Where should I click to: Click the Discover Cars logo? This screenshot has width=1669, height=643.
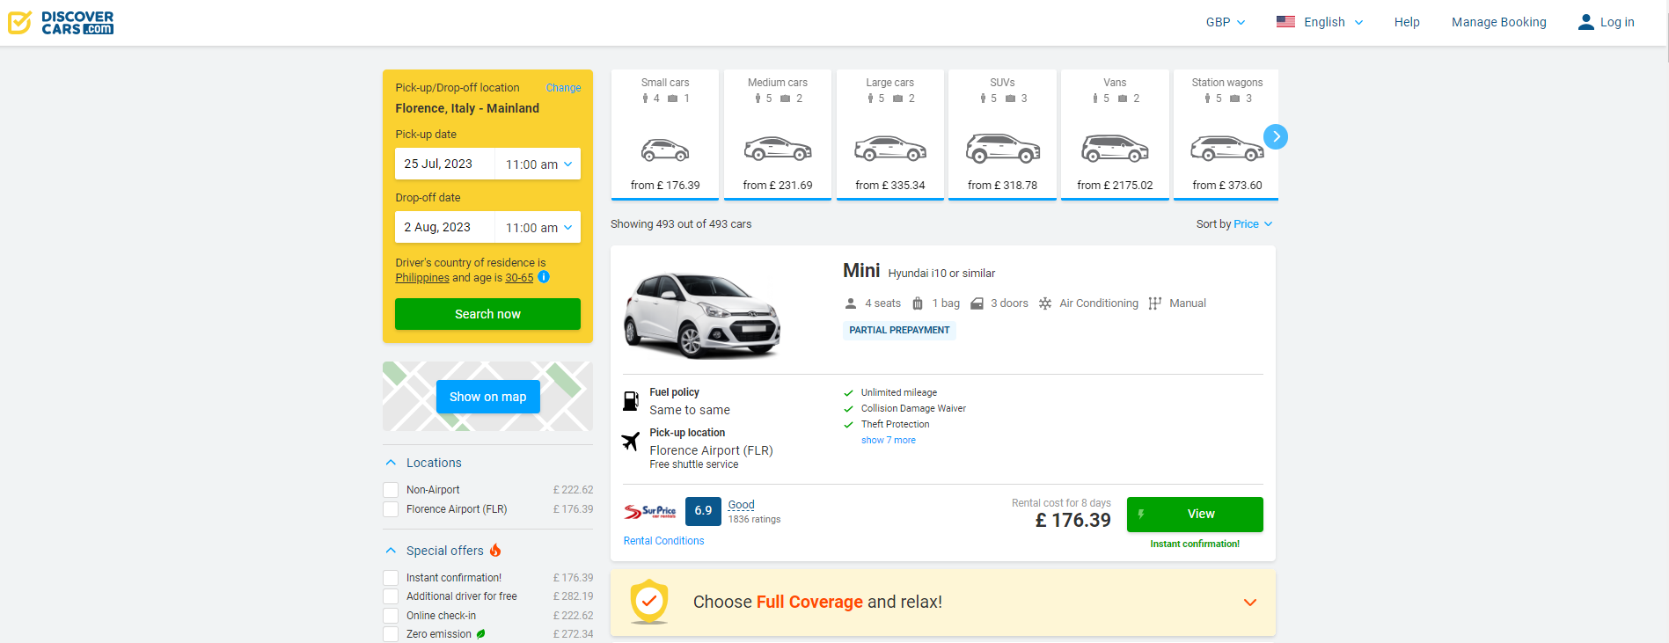[x=61, y=22]
